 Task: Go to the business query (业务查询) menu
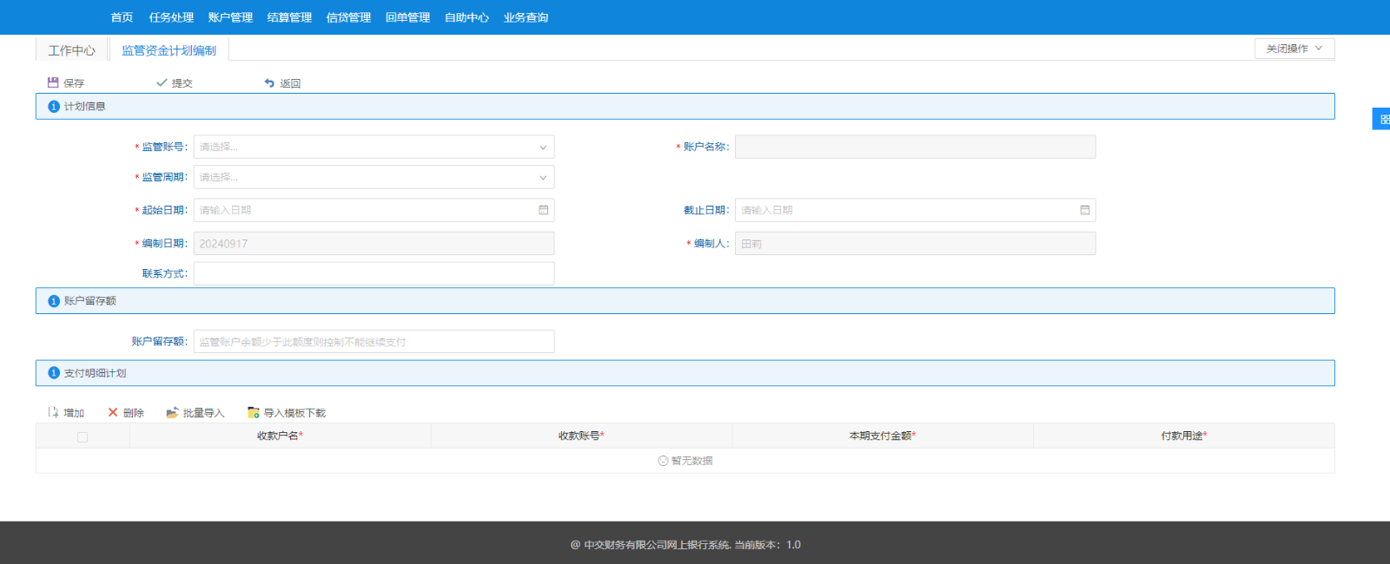click(526, 17)
